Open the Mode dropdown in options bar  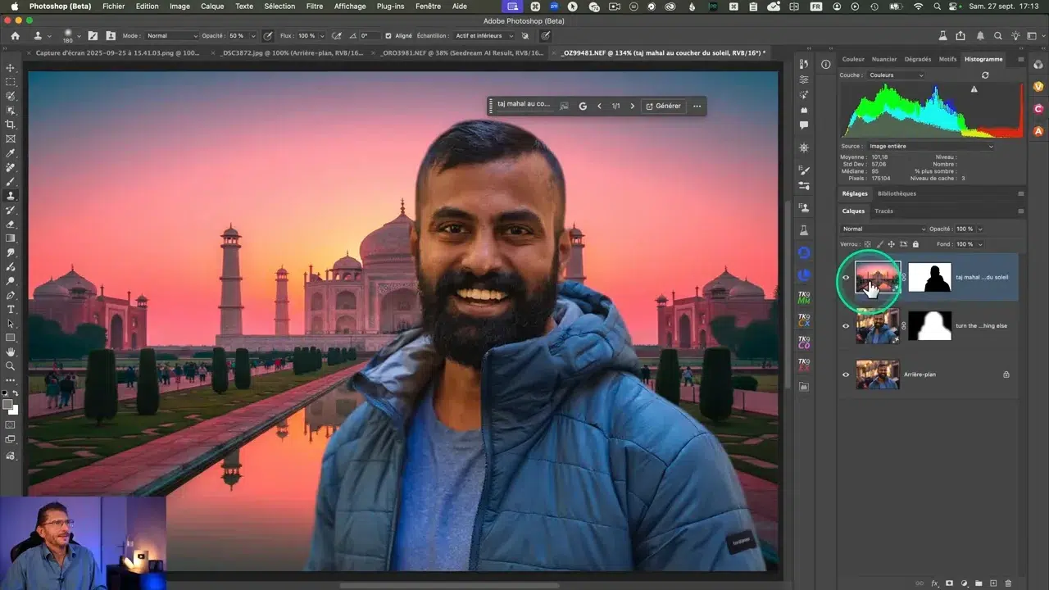point(171,36)
